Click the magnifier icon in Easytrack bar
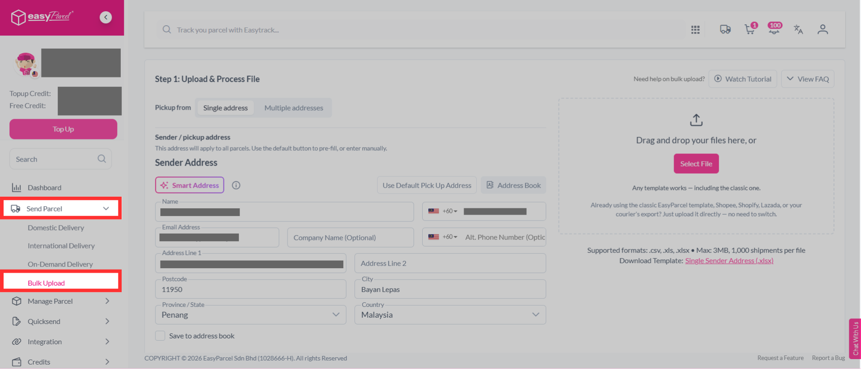 [x=167, y=30]
